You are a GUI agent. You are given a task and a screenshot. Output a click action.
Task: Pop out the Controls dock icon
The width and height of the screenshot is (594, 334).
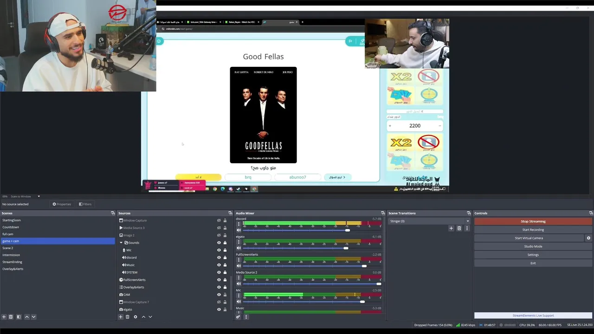[591, 213]
